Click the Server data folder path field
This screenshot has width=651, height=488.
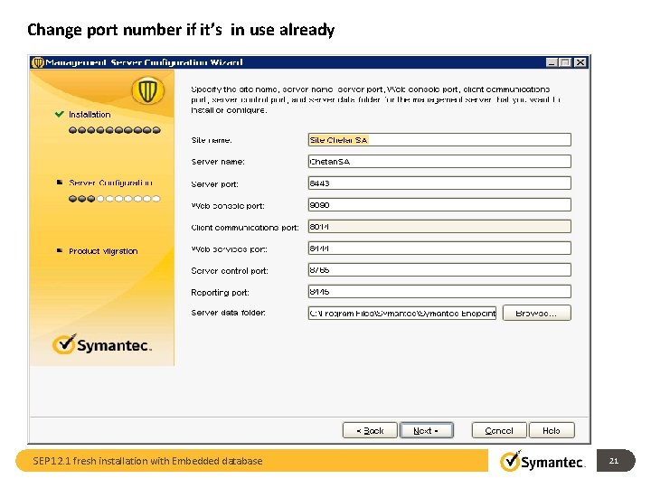[401, 314]
